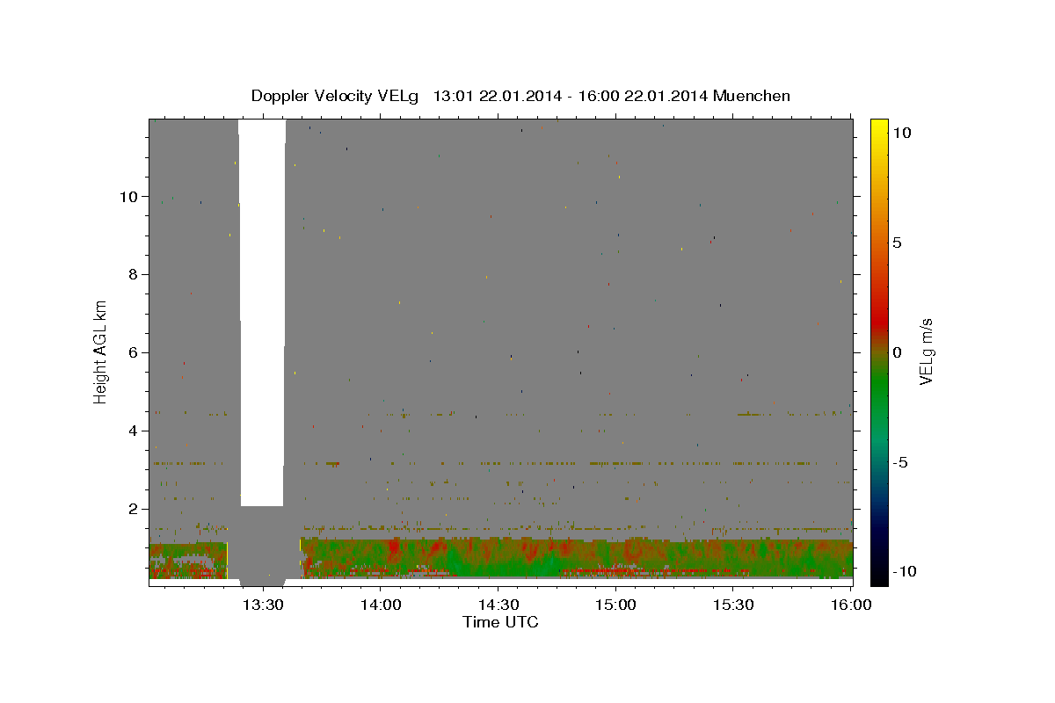This screenshot has width=1055, height=703.
Task: Click the colorbar tick label 0
Action: pos(897,352)
